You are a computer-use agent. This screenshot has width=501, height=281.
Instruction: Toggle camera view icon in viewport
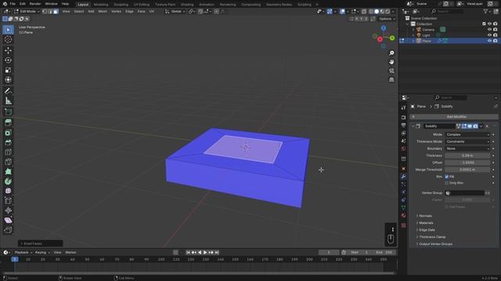(391, 71)
